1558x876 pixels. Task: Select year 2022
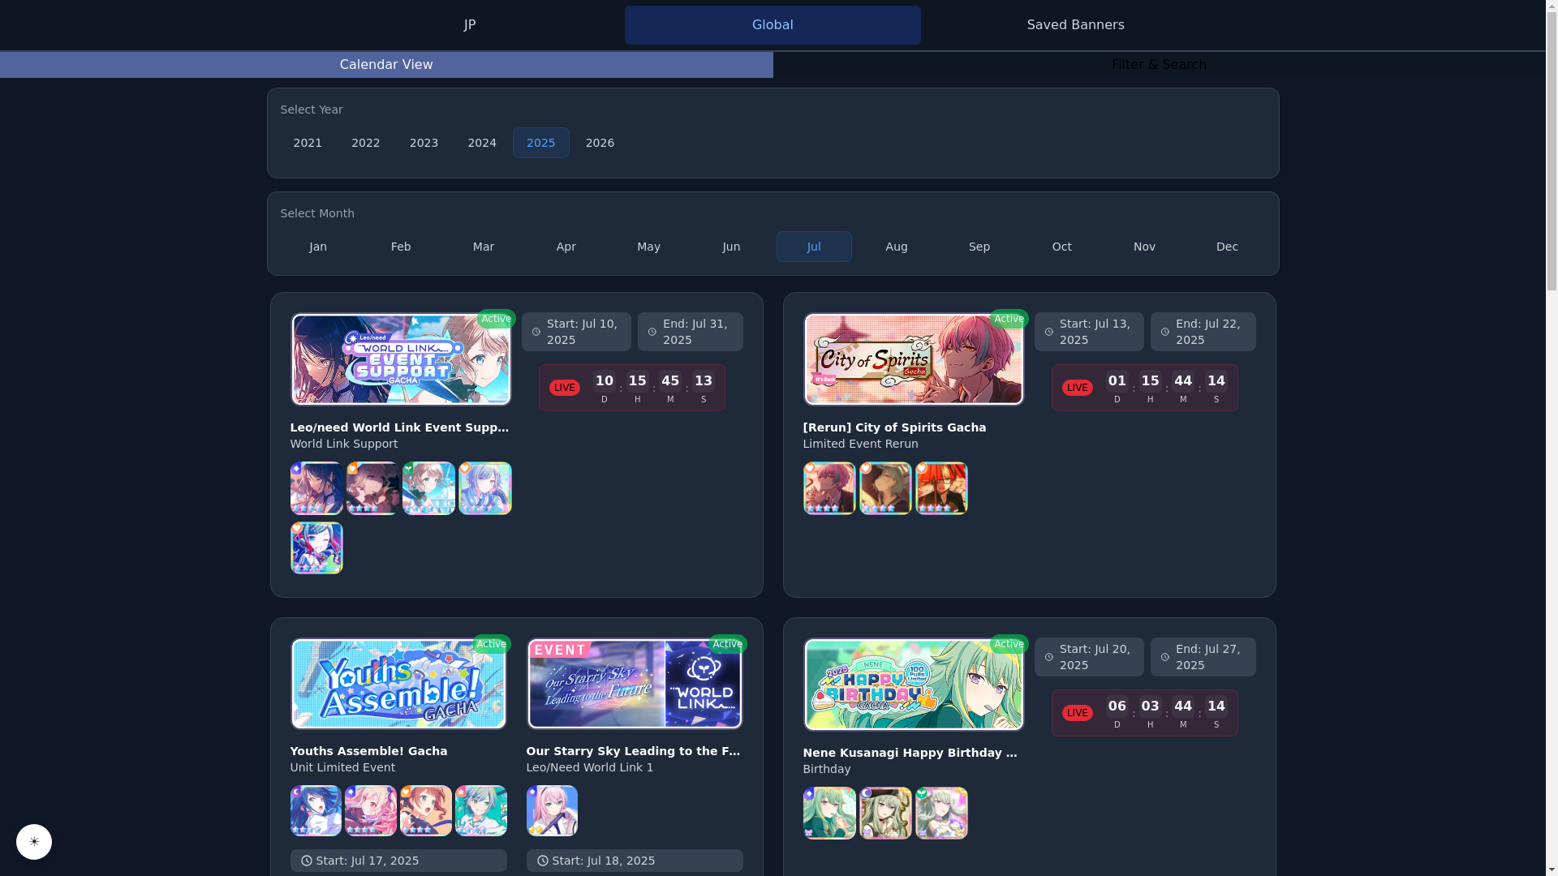click(366, 143)
